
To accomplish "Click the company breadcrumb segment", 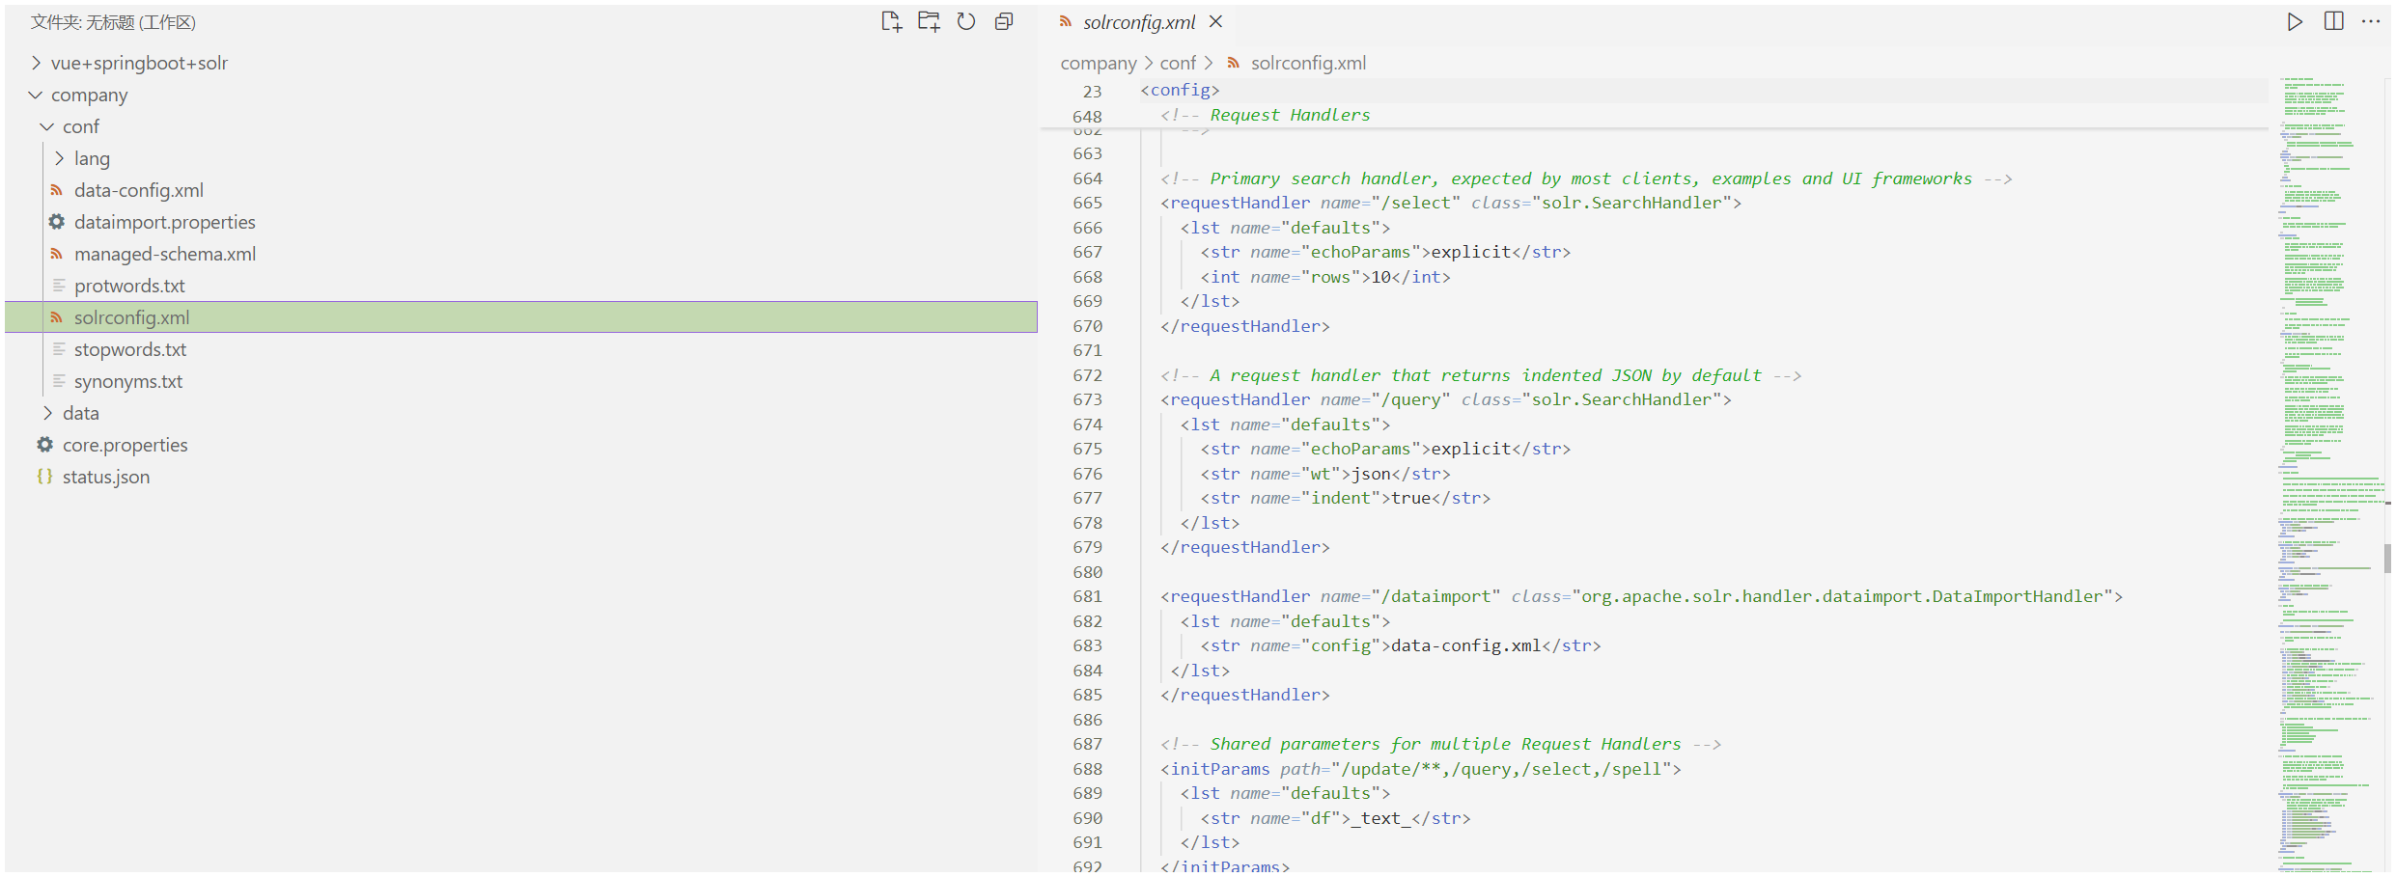I will (x=1098, y=64).
